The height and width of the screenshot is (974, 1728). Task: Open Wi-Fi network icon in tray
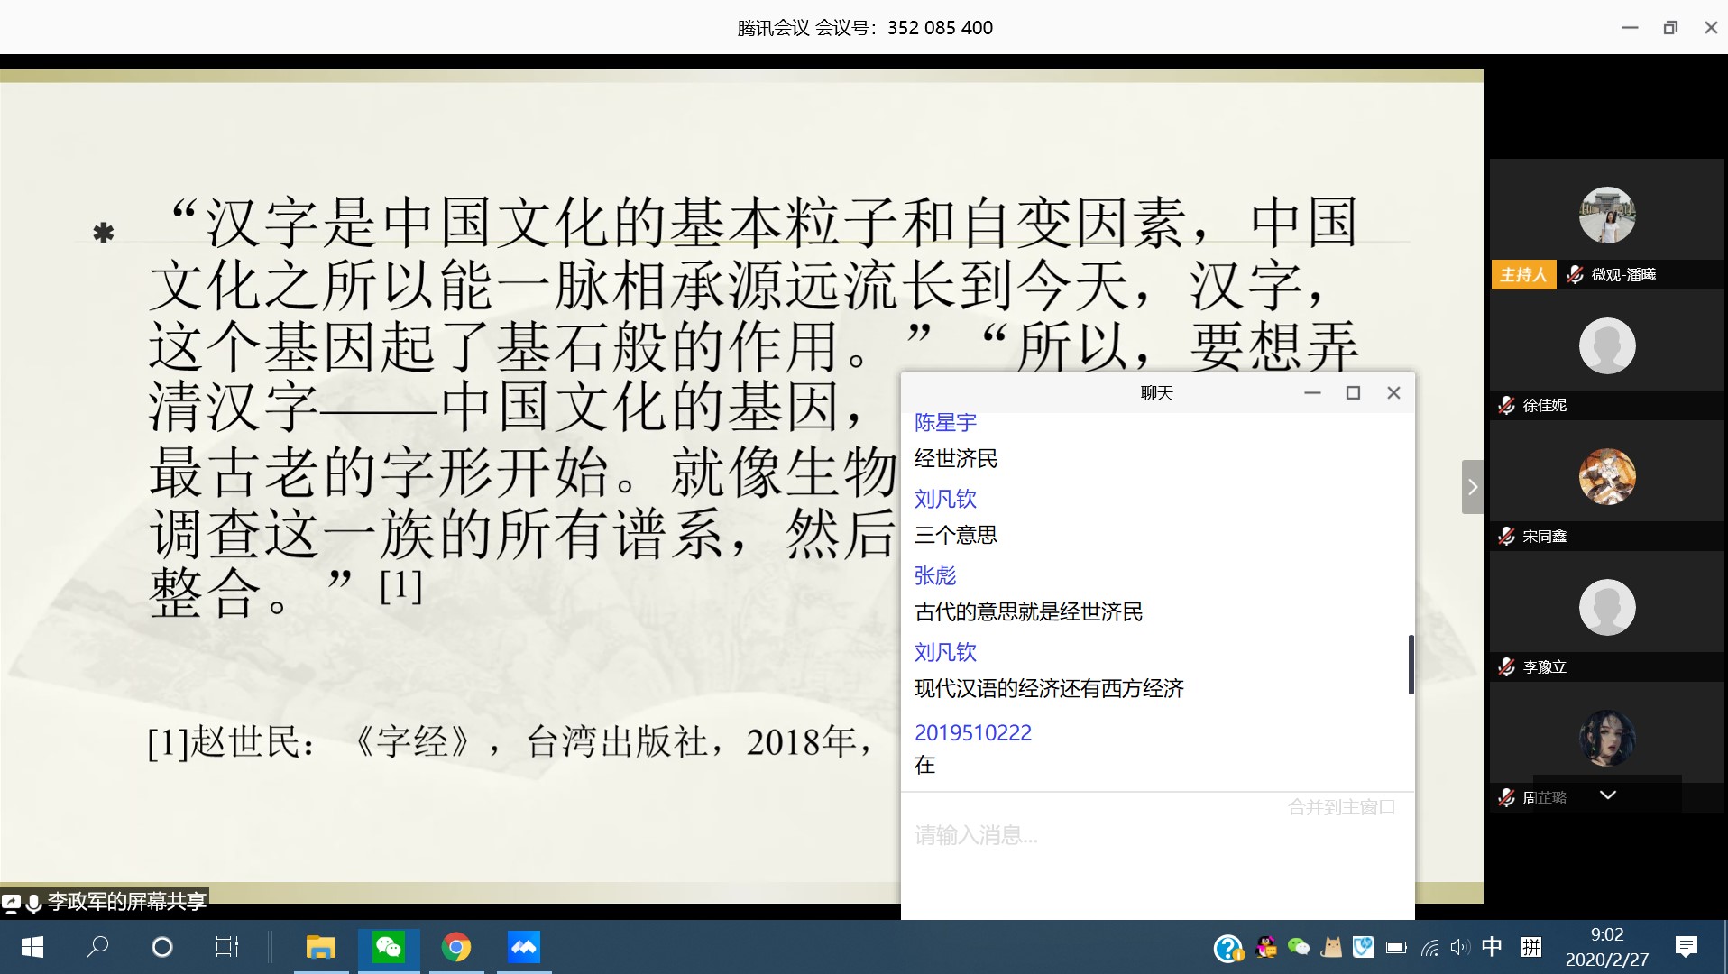click(1429, 948)
